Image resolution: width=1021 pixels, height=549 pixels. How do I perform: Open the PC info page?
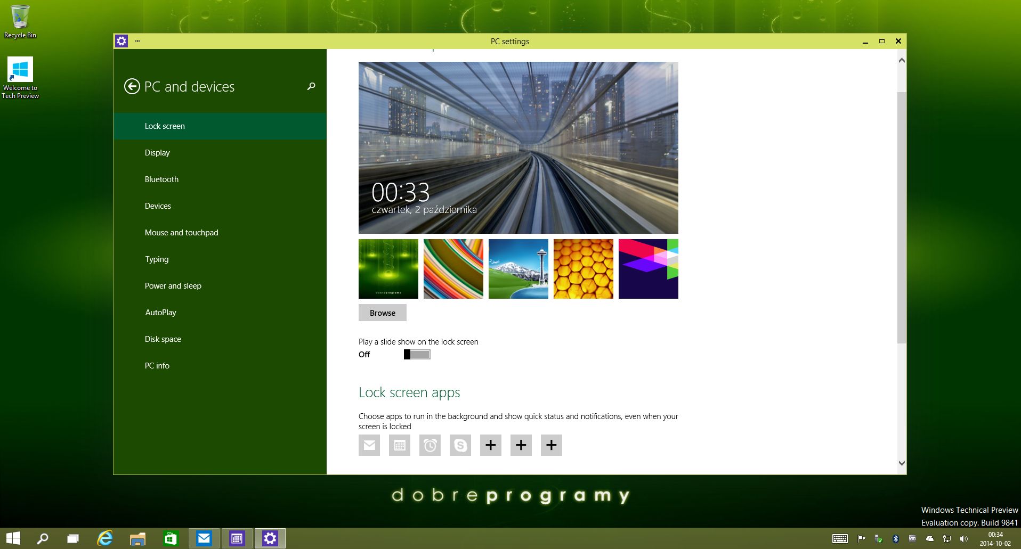[220, 366]
